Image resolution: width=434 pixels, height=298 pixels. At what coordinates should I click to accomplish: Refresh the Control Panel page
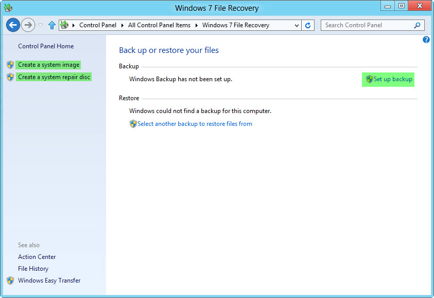[x=308, y=25]
